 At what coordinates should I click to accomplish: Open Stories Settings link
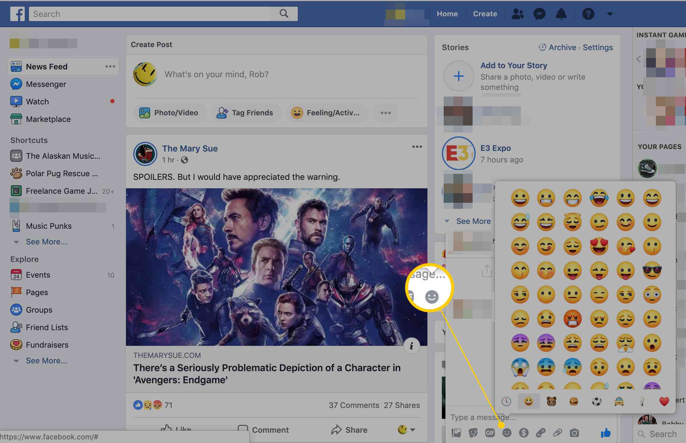pyautogui.click(x=598, y=47)
